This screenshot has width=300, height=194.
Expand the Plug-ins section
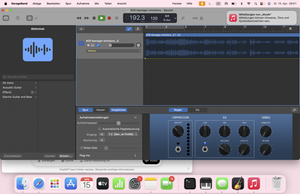(x=135, y=156)
